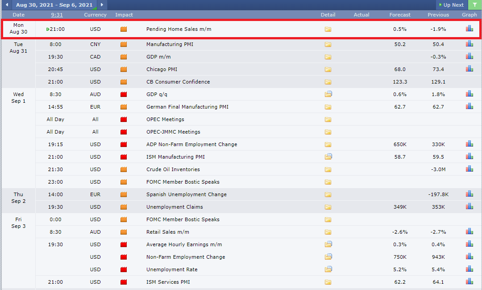Select the ADP Non-Farm Employment Change event
Viewport: 482px width, 290px height.
pyautogui.click(x=191, y=144)
